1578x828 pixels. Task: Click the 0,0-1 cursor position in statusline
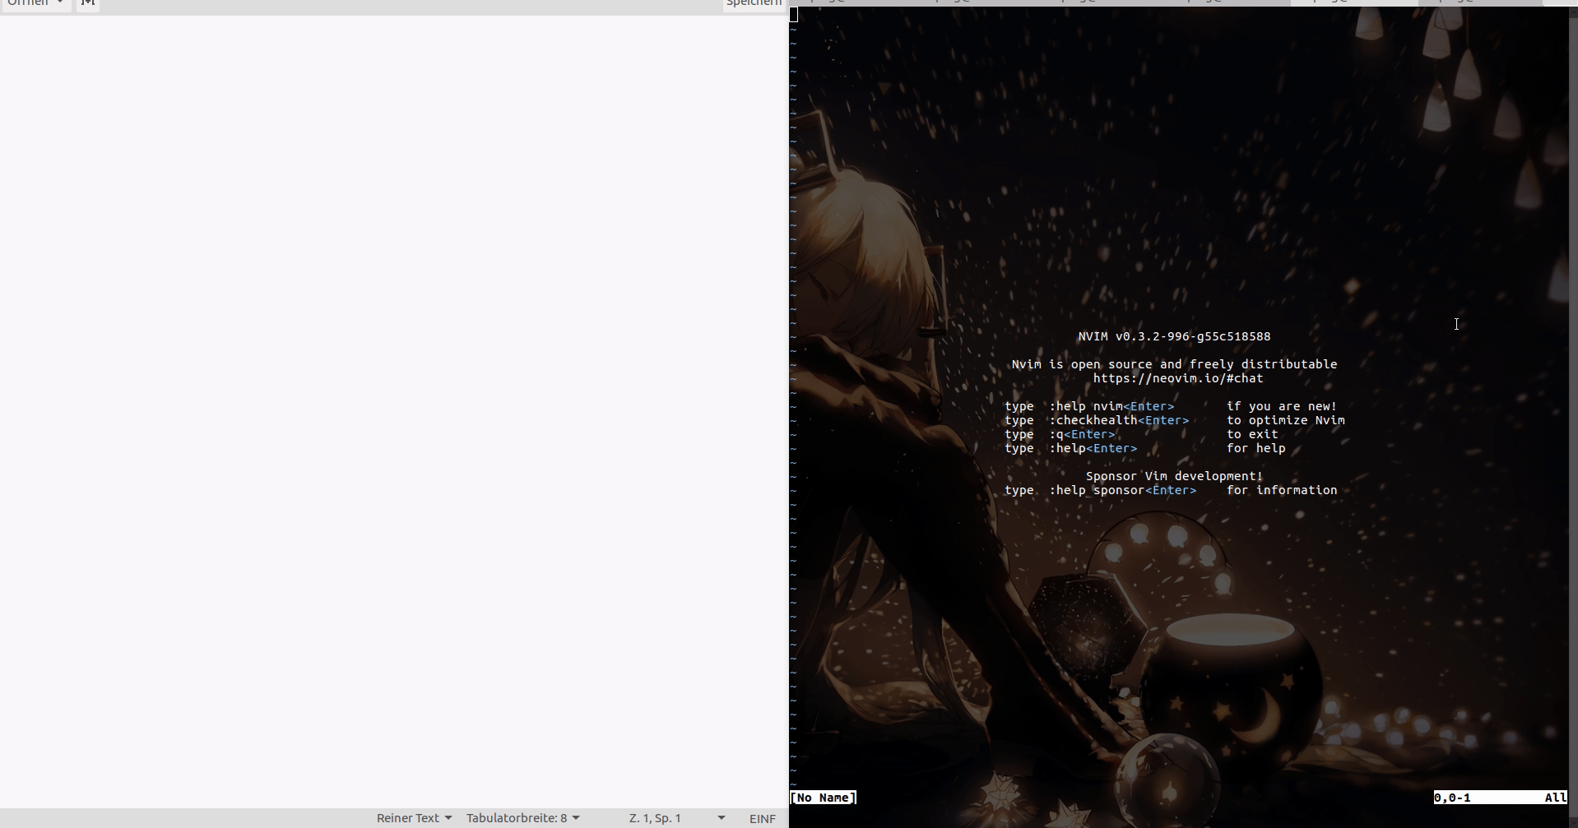(1452, 798)
